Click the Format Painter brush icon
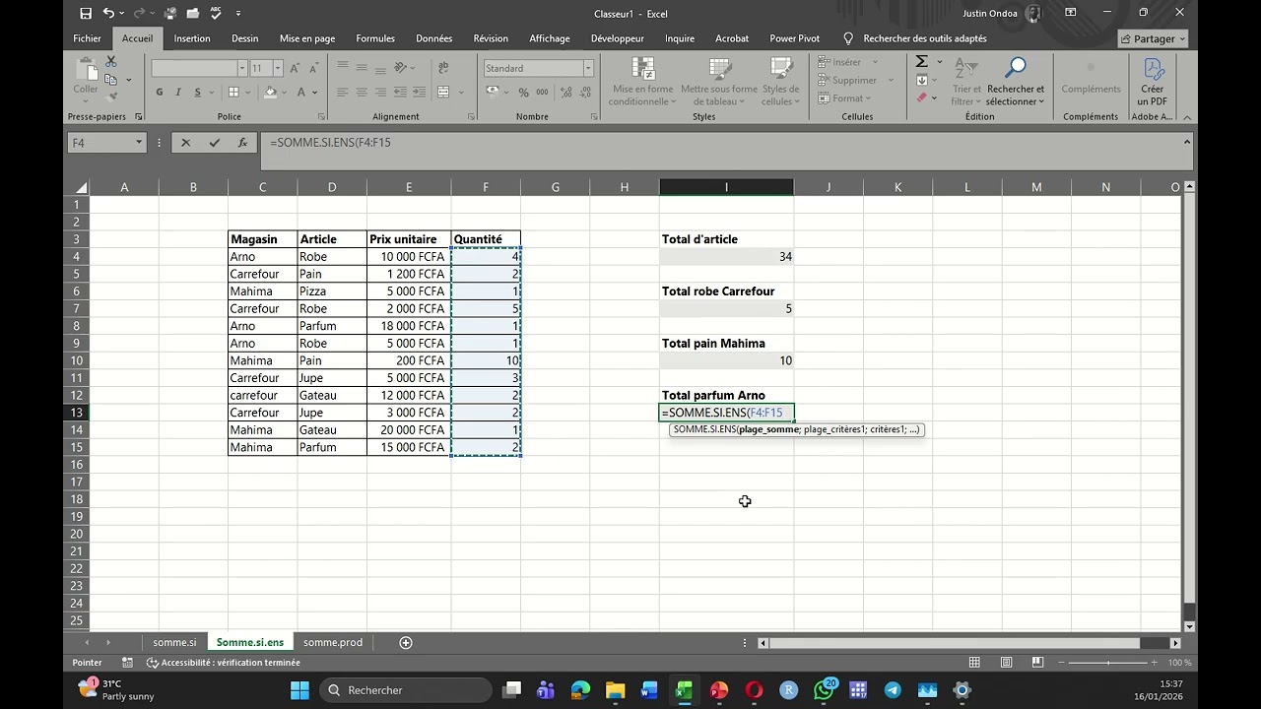 111,96
